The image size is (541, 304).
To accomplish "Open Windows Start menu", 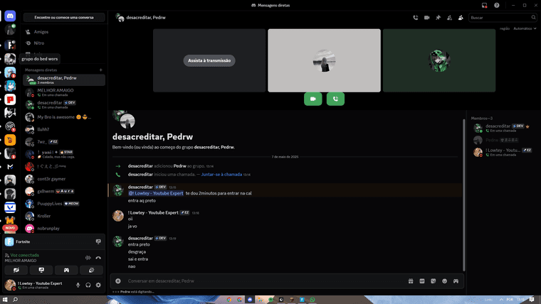I will click(x=5, y=300).
